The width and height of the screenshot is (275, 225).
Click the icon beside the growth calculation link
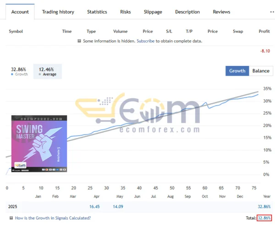coord(11,218)
